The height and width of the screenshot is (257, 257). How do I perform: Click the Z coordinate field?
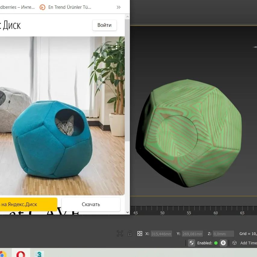coord(223,234)
